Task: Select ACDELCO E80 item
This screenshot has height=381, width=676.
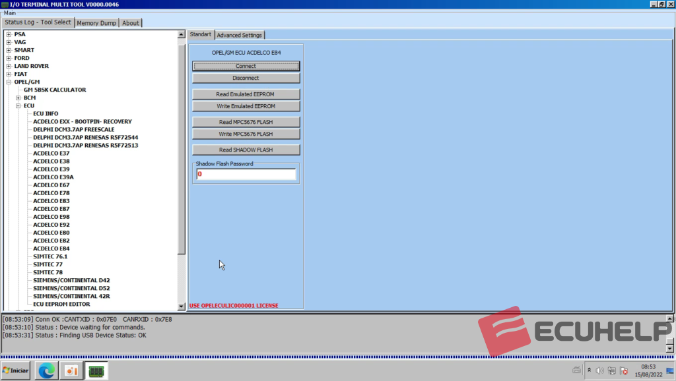Action: pos(51,233)
